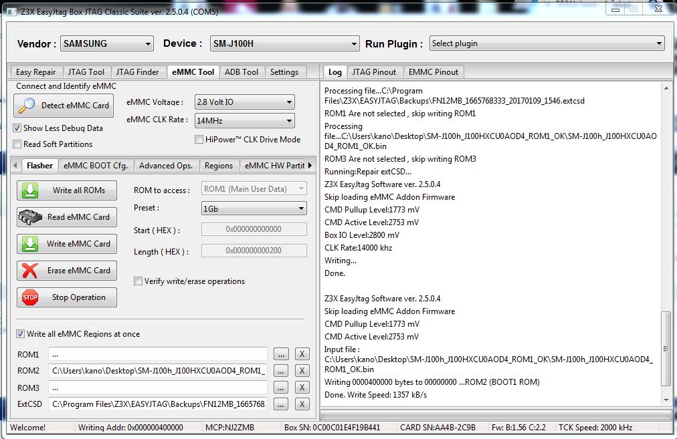Screen dimensions: 677x439
Task: Click the Length (HEX) input field
Action: point(254,251)
